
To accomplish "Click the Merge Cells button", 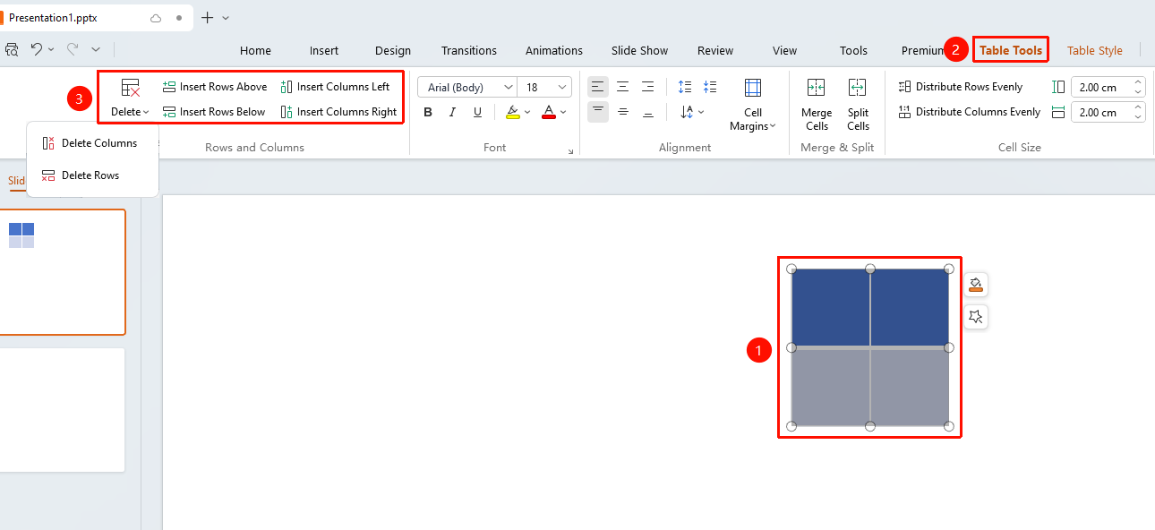I will click(817, 105).
